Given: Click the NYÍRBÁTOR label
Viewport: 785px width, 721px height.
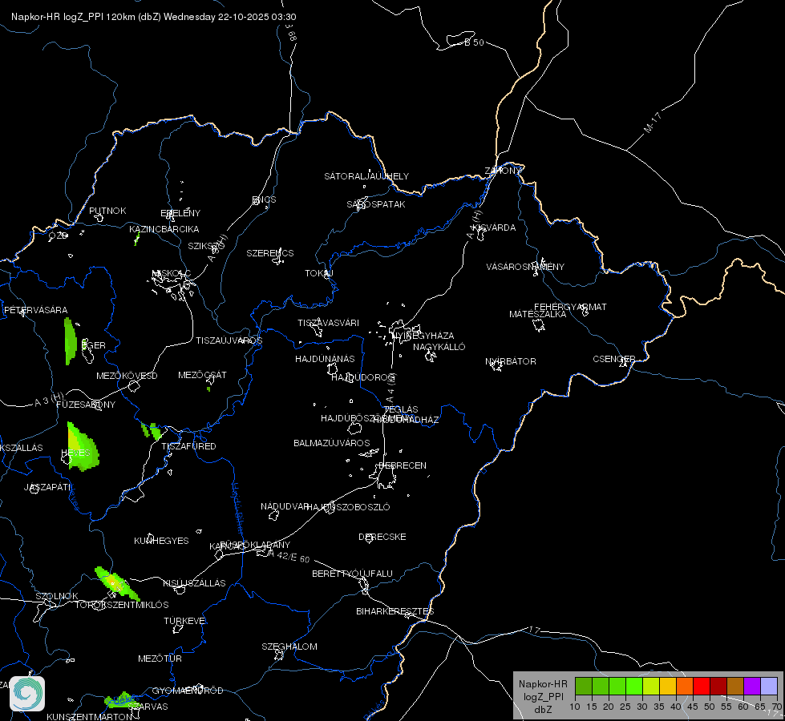Looking at the screenshot, I should point(511,361).
